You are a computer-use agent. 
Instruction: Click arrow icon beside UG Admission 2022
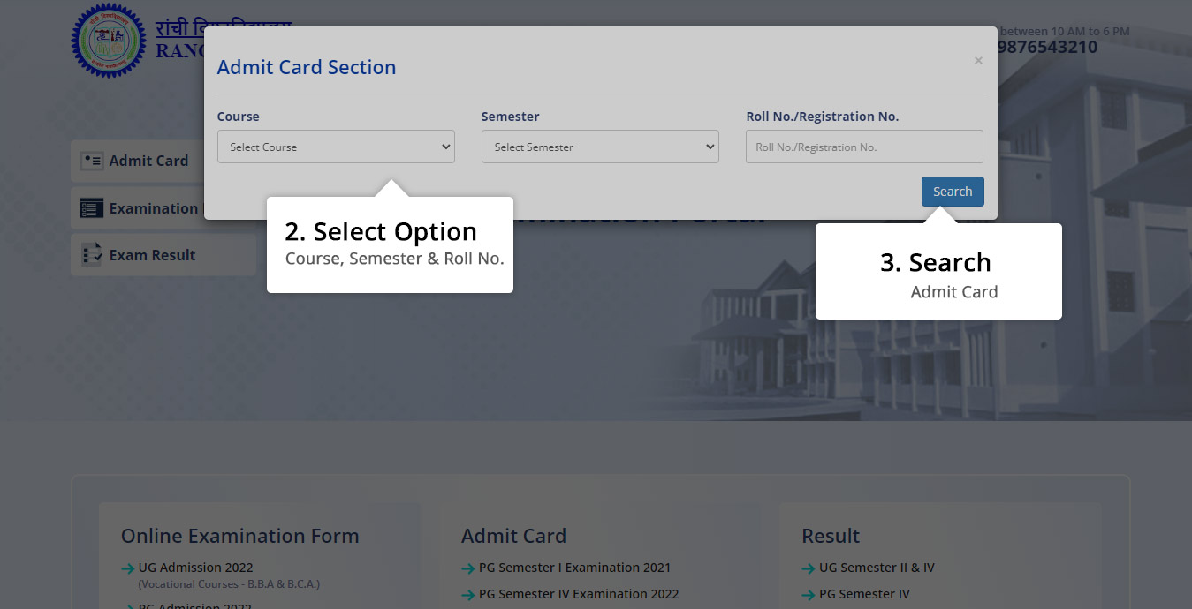[x=128, y=568]
